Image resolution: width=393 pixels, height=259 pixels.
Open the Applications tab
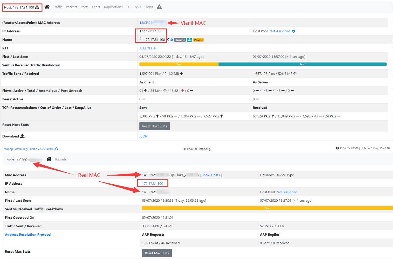tap(113, 7)
